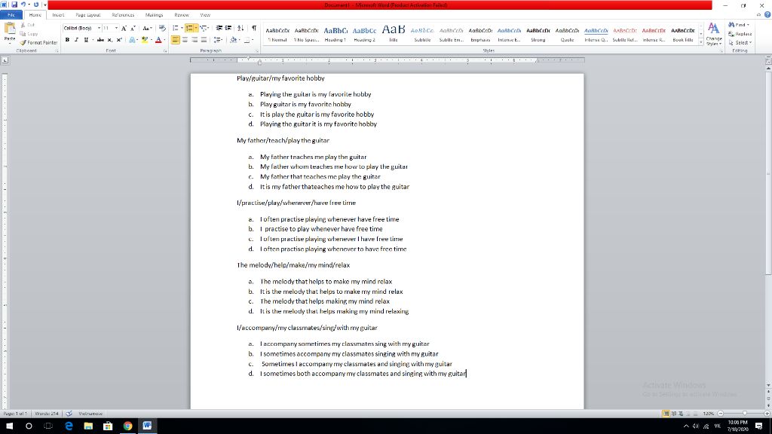Screen dimensions: 772x434
Task: Open the font name dropdown
Action: click(99, 29)
